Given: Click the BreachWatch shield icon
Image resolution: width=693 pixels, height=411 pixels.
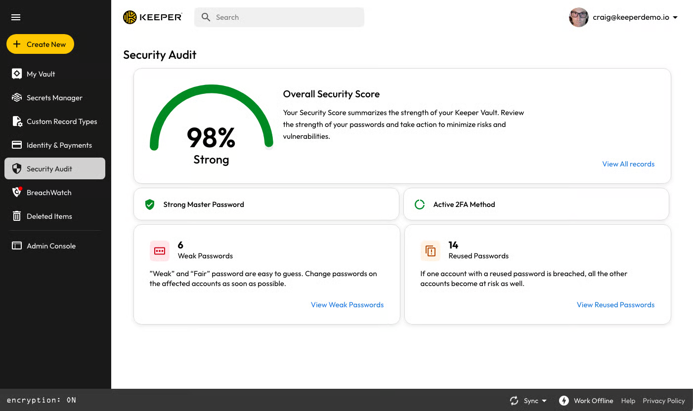Looking at the screenshot, I should tap(17, 193).
